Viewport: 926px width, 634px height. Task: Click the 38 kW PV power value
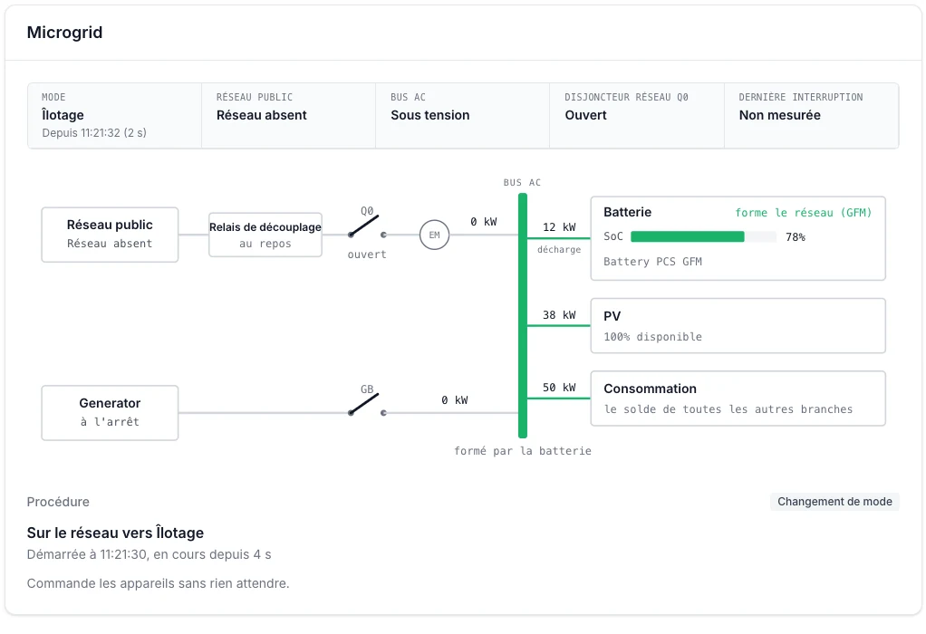pyautogui.click(x=559, y=315)
